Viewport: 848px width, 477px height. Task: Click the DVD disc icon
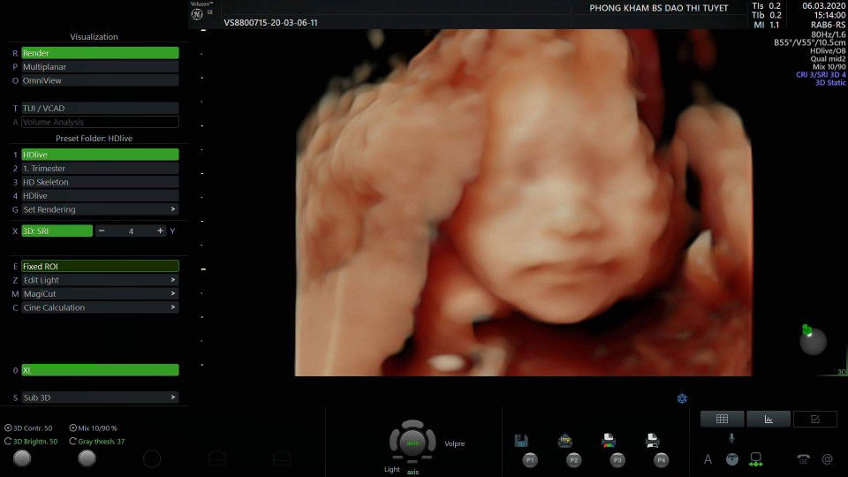731,459
